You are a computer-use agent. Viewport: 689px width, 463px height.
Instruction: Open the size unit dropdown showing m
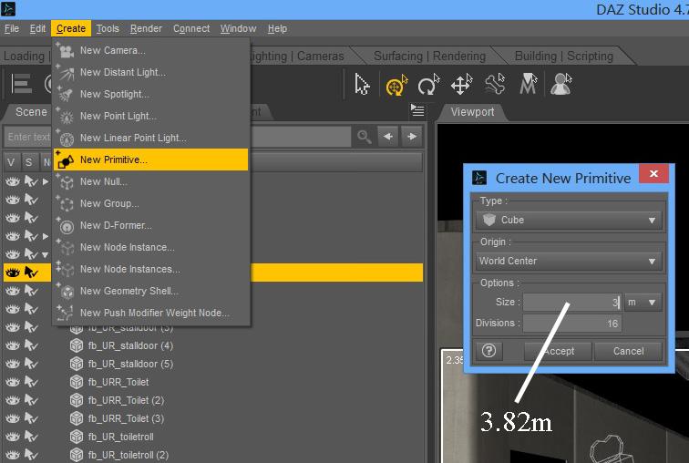coord(643,303)
